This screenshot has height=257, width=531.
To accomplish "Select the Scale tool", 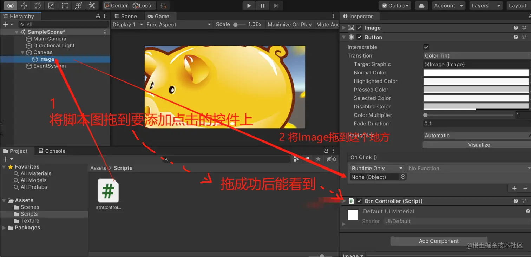I will [51, 6].
